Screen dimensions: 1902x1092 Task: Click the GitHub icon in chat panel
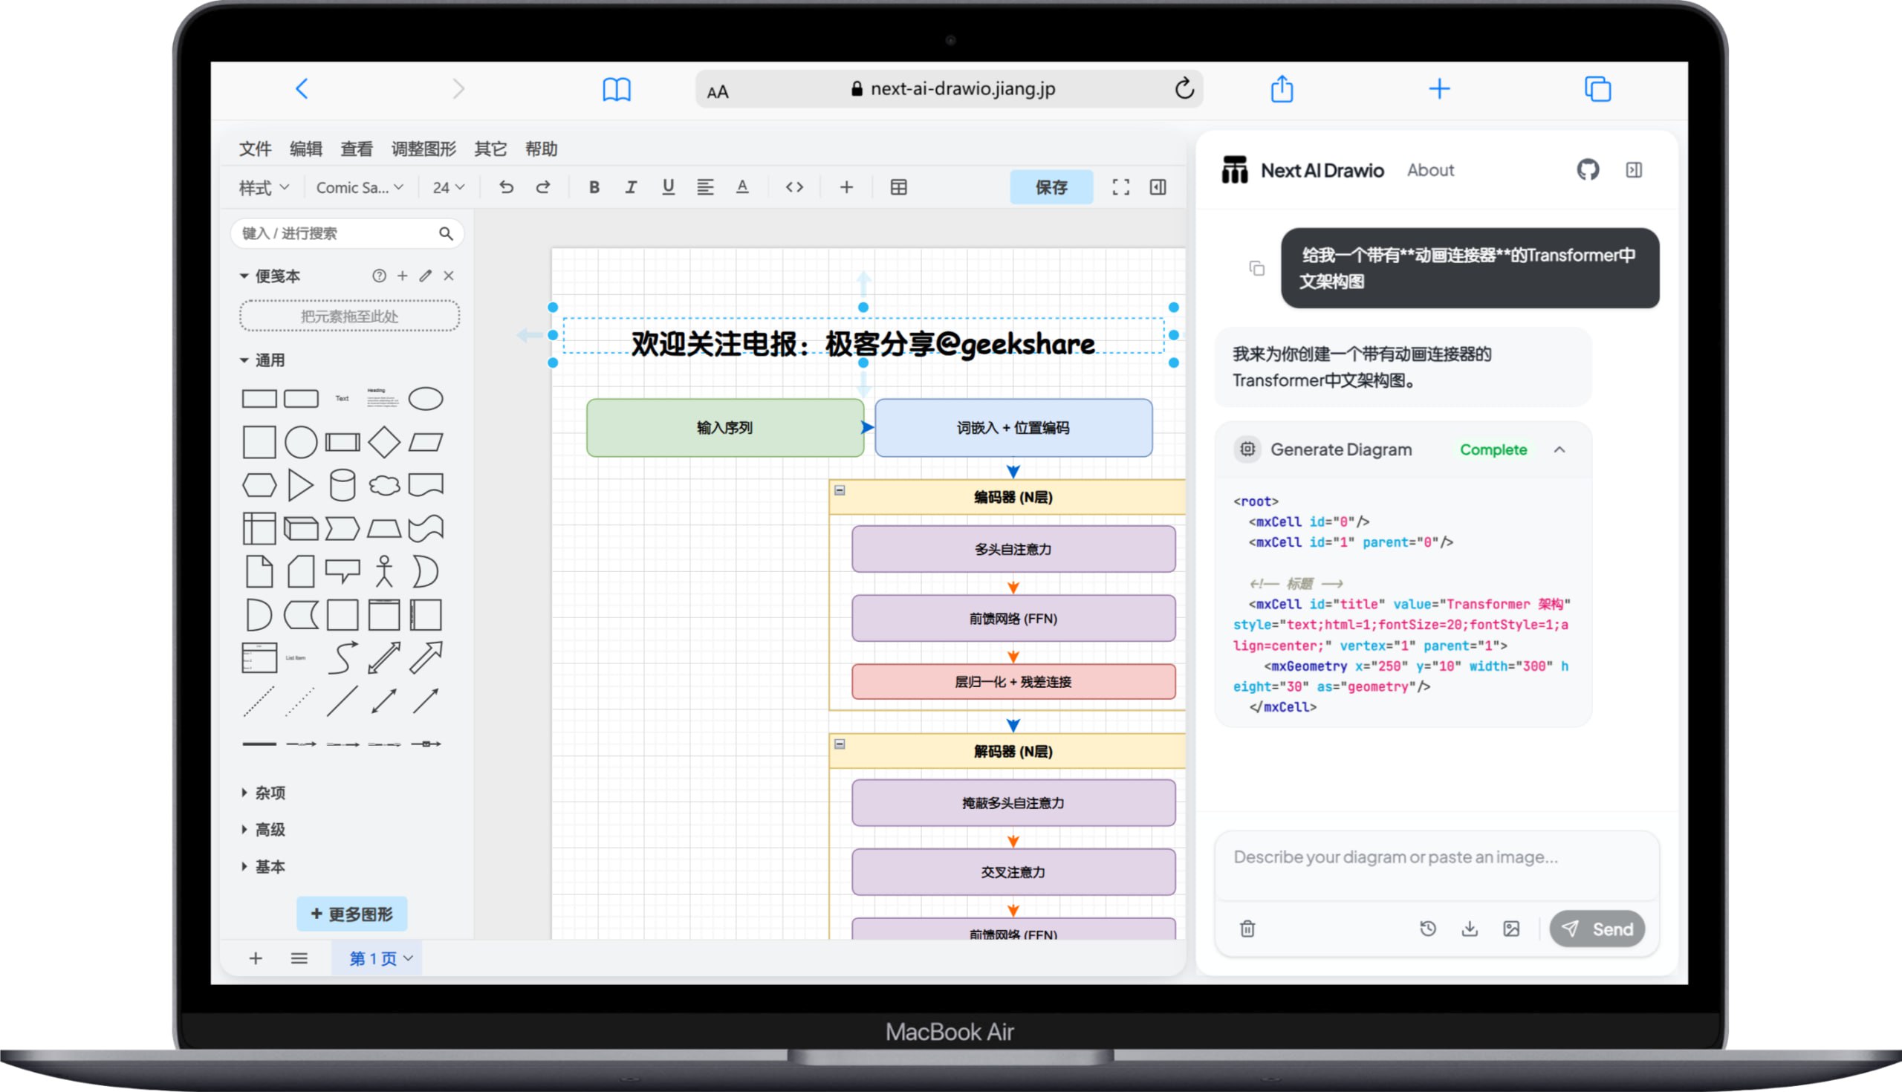tap(1587, 169)
